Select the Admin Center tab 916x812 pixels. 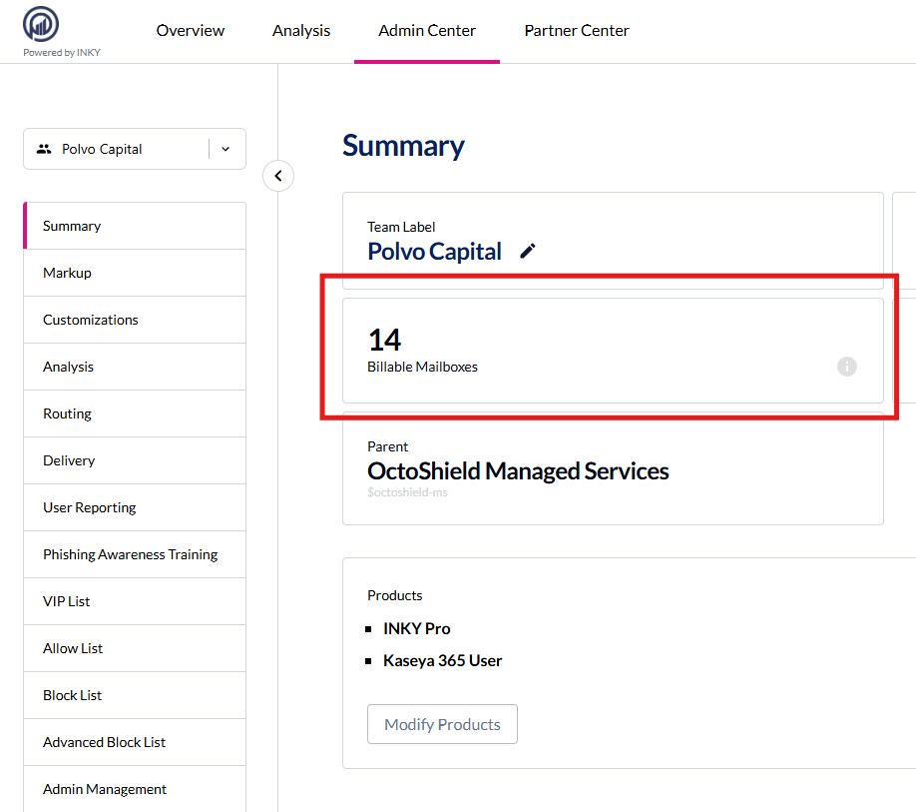(x=427, y=31)
